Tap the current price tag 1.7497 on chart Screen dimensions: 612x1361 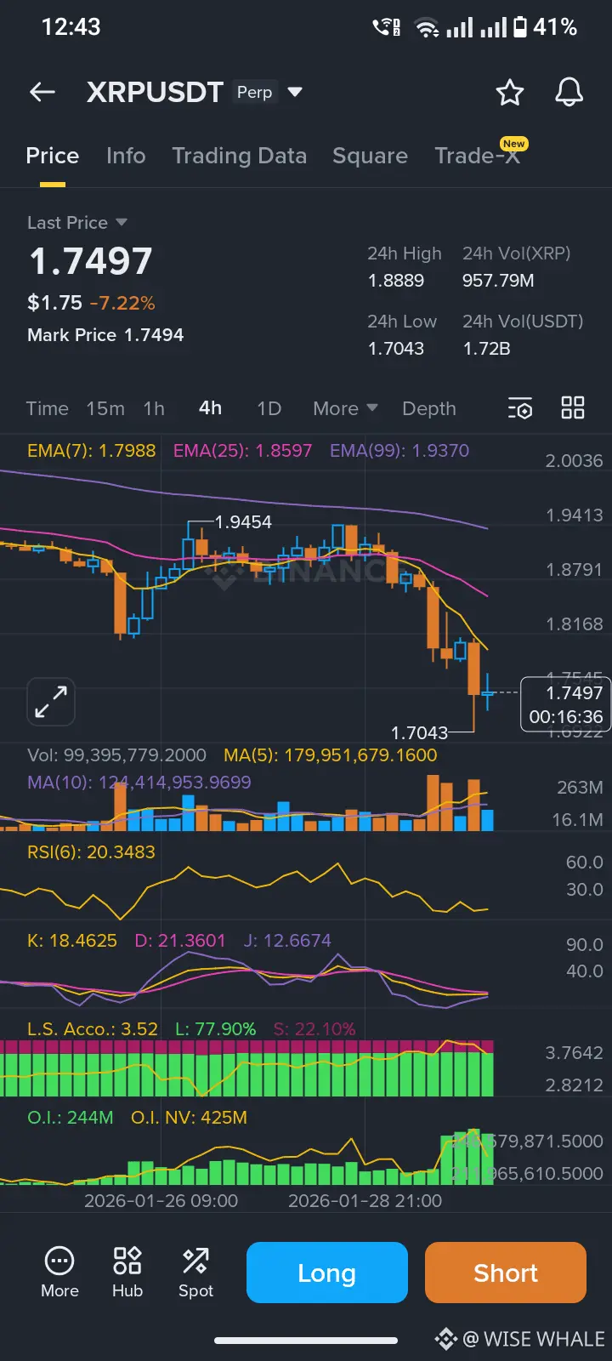coord(566,704)
